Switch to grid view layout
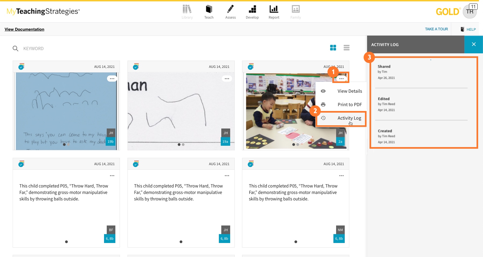The width and height of the screenshot is (483, 257). (333, 48)
